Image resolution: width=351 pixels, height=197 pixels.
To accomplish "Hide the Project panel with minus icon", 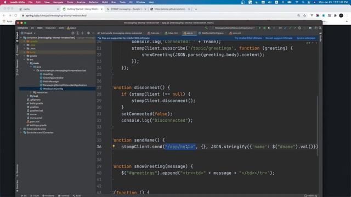I will coord(93,33).
